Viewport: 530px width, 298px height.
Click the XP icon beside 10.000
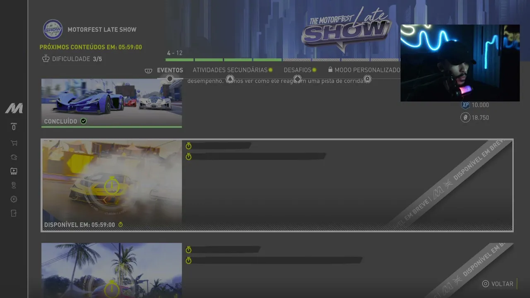[x=465, y=105]
